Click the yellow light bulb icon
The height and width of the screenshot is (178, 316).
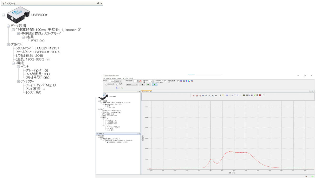(223, 95)
